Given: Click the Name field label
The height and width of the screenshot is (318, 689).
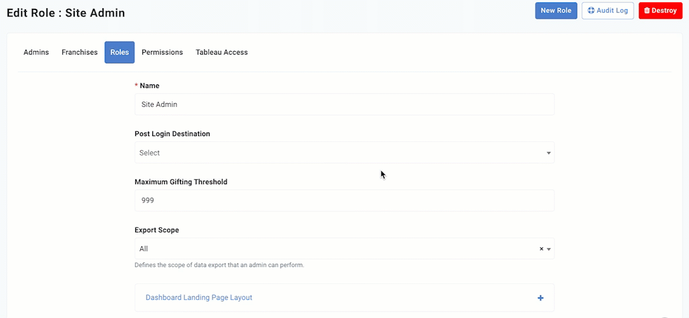Looking at the screenshot, I should point(149,86).
